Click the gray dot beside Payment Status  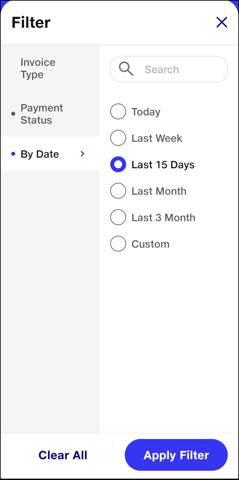point(13,114)
